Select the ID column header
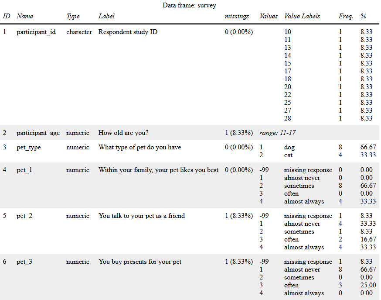 [x=6, y=16]
